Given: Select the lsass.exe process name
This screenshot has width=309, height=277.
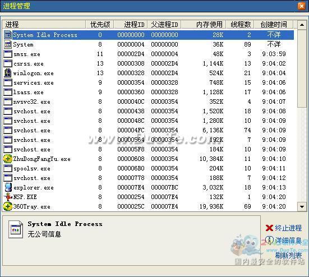Looking at the screenshot, I should 28,92.
